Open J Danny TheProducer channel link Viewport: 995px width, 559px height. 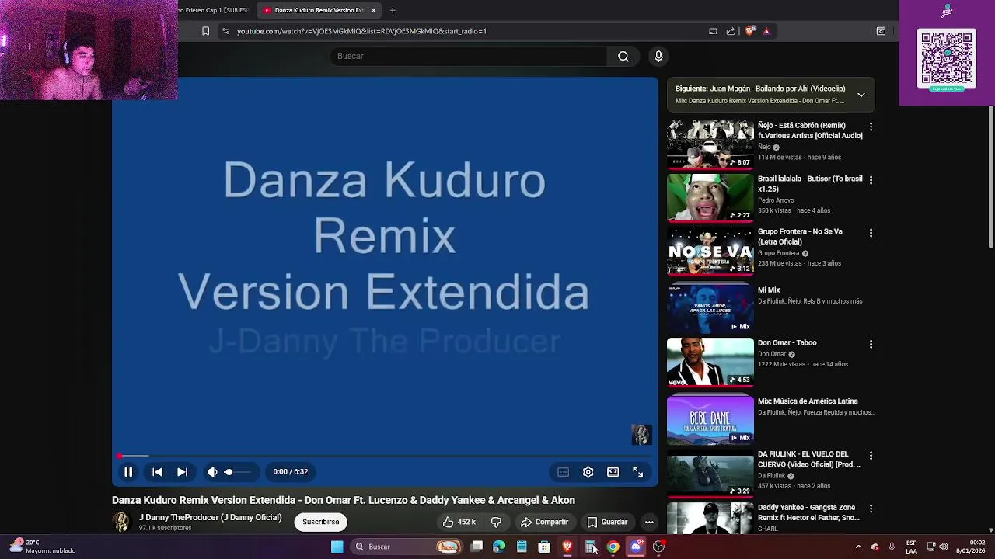pyautogui.click(x=210, y=517)
